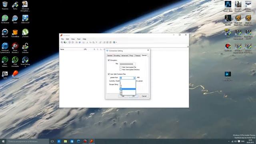Launch the Tor Browser shortcut
This screenshot has height=144, width=256.
click(x=5, y=19)
